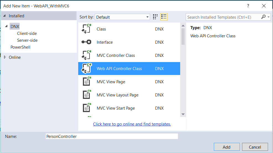The height and width of the screenshot is (153, 273).
Task: Click the template list scroll down arrow
Action: pos(183,114)
